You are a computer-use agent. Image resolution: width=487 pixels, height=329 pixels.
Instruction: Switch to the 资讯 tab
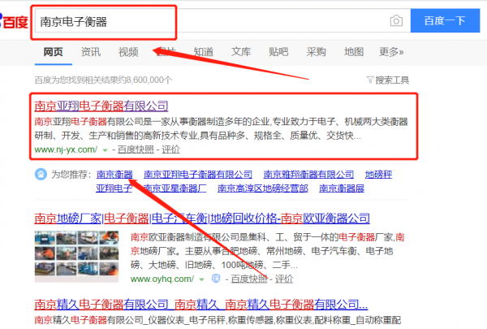tap(91, 52)
